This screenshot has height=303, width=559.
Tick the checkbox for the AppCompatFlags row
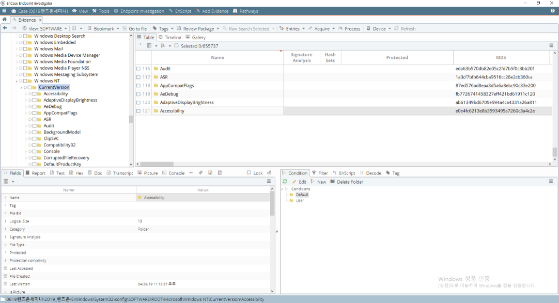[138, 86]
